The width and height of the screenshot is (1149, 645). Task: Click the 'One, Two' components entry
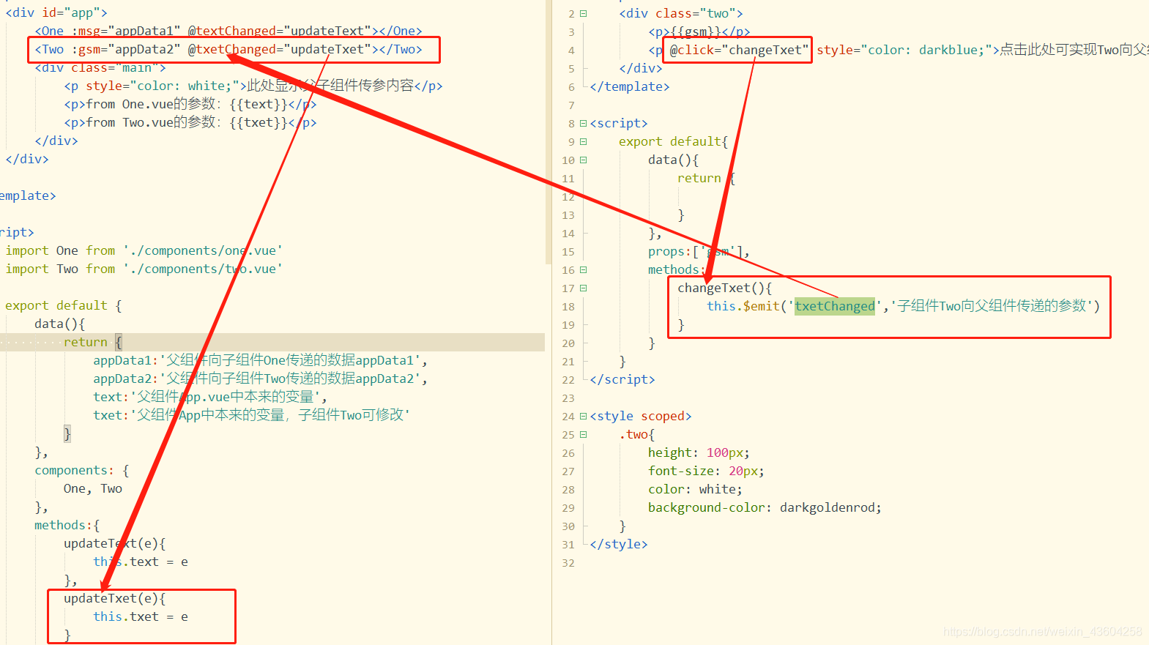click(93, 488)
